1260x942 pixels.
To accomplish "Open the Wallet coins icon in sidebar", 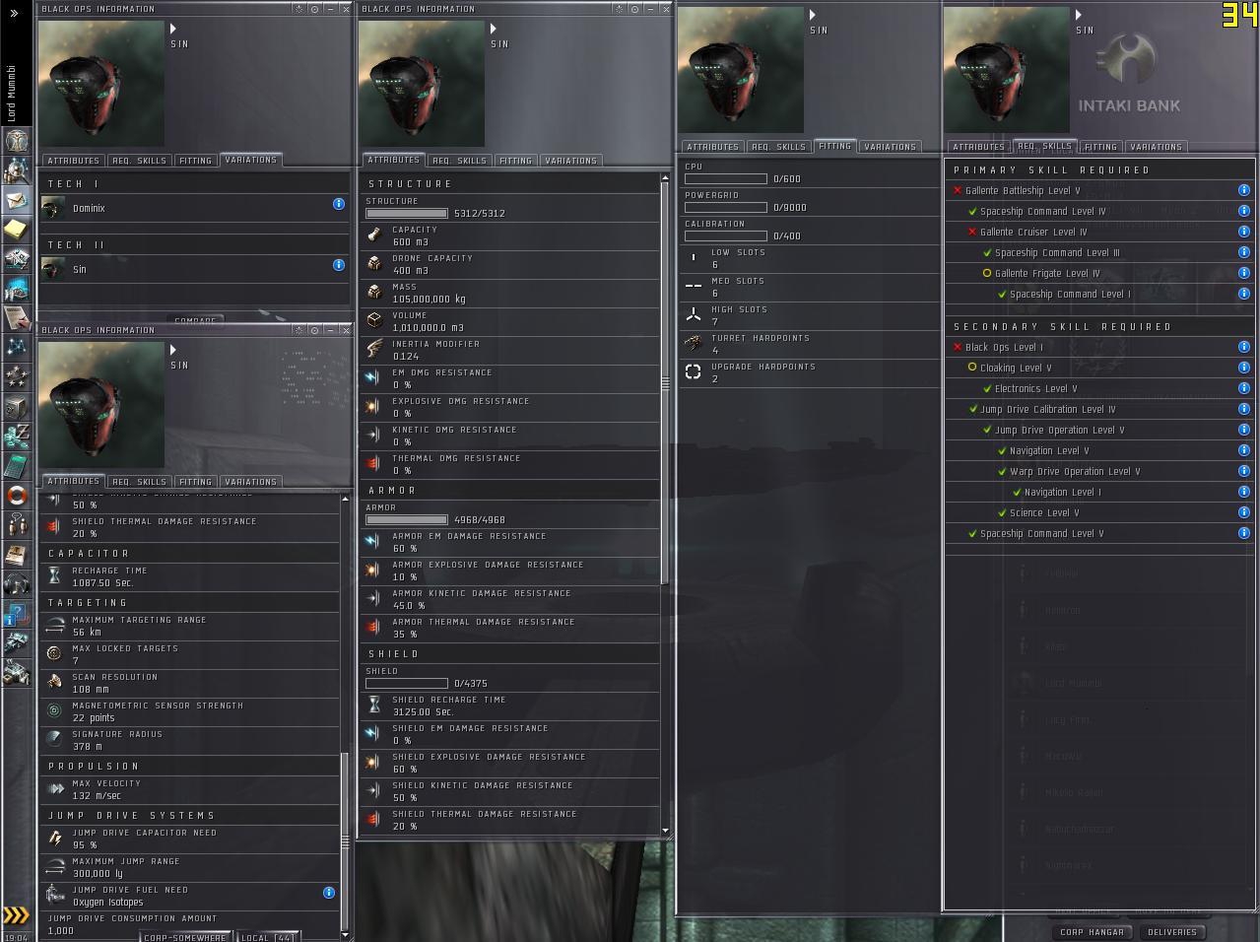I will coord(17,436).
